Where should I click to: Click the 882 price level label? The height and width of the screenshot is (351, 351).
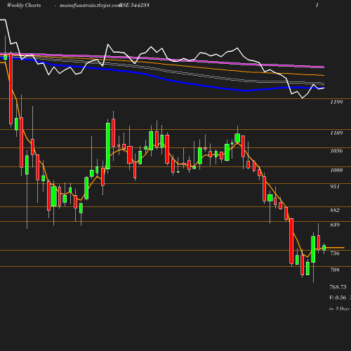[335, 210]
